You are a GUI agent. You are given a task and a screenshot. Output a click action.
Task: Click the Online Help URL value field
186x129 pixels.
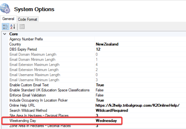(140, 105)
